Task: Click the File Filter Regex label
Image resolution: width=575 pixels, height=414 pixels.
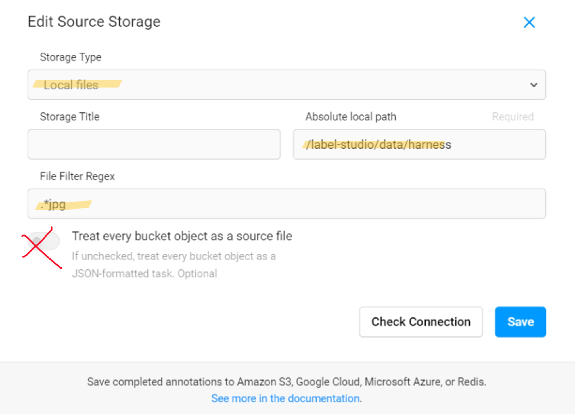Action: [77, 176]
